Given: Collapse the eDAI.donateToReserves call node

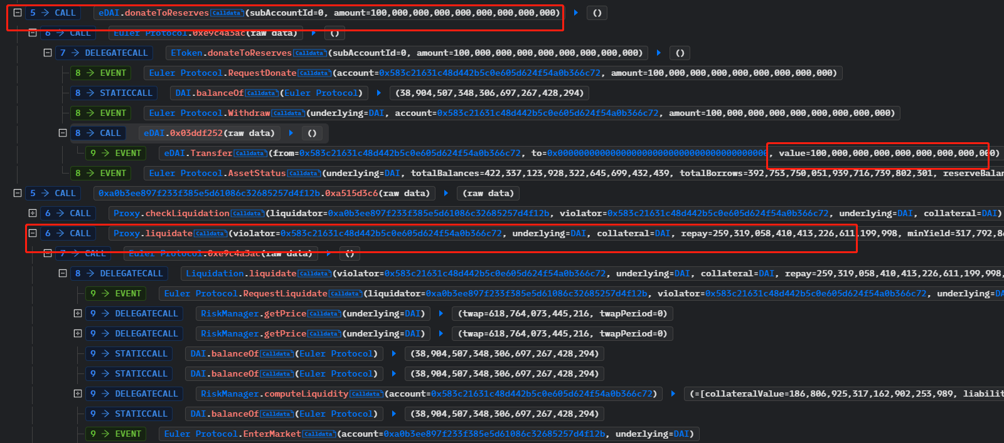Looking at the screenshot, I should (x=18, y=13).
